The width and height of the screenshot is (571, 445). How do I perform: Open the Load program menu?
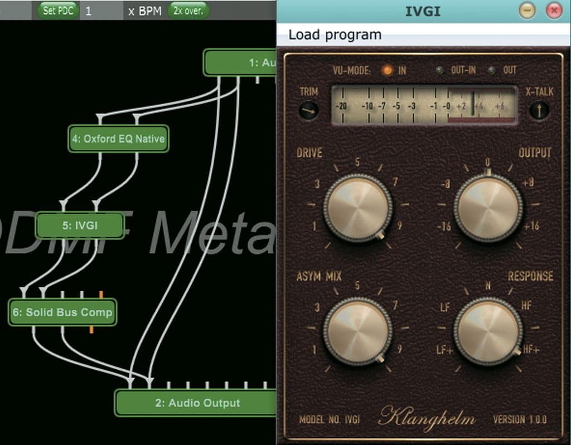coord(335,35)
